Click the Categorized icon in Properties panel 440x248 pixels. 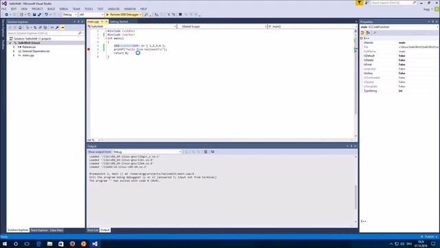[x=362, y=33]
